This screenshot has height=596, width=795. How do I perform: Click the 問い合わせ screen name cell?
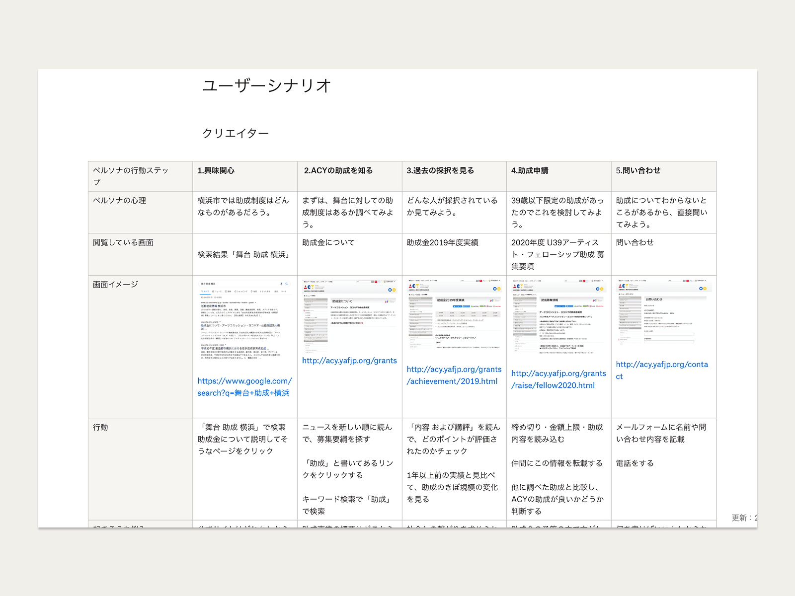click(x=664, y=254)
